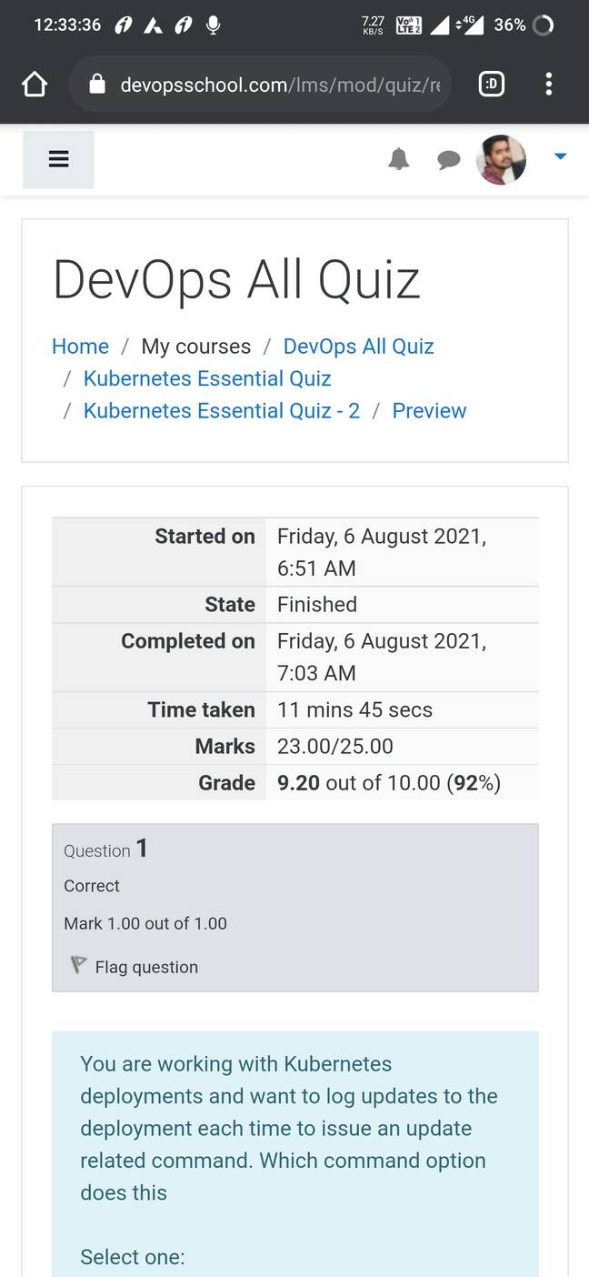This screenshot has width=589, height=1277.
Task: Open the Kubernetes Essential Quiz link
Action: pyautogui.click(x=207, y=378)
